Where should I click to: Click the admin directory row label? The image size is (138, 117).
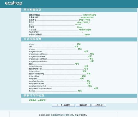coord(32,44)
